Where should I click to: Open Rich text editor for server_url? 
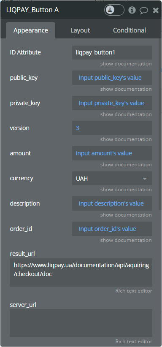pos(134,342)
